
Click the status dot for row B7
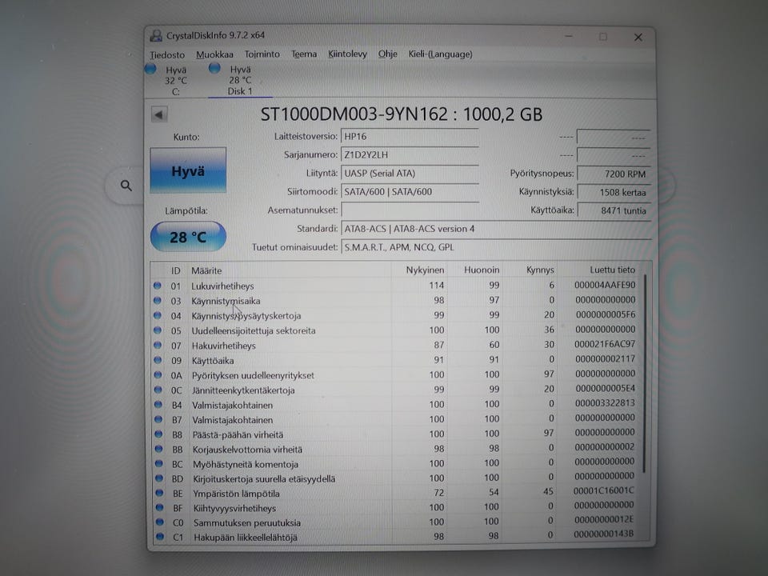coord(158,419)
